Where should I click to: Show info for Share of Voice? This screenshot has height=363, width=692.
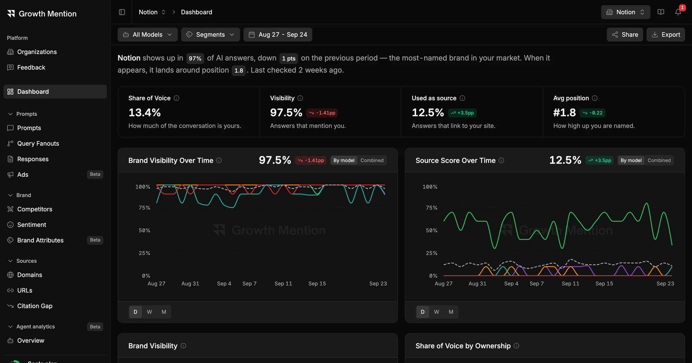pos(176,98)
